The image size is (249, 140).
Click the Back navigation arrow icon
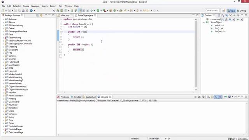tap(148, 10)
